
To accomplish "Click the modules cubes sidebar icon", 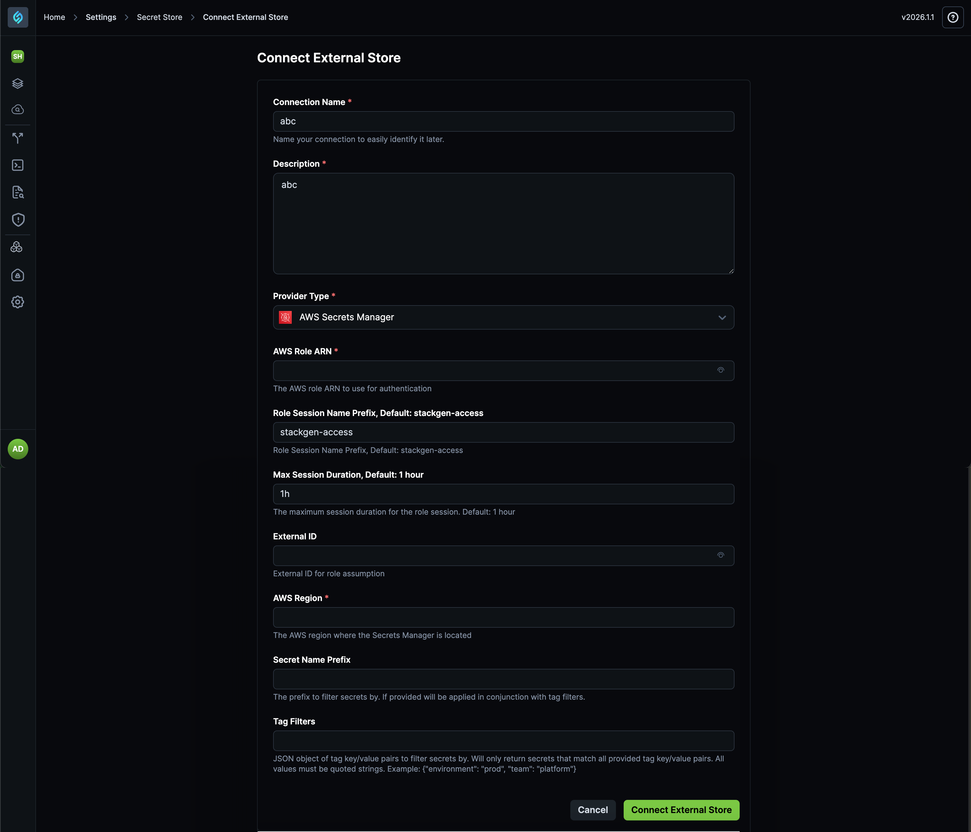I will pyautogui.click(x=17, y=247).
